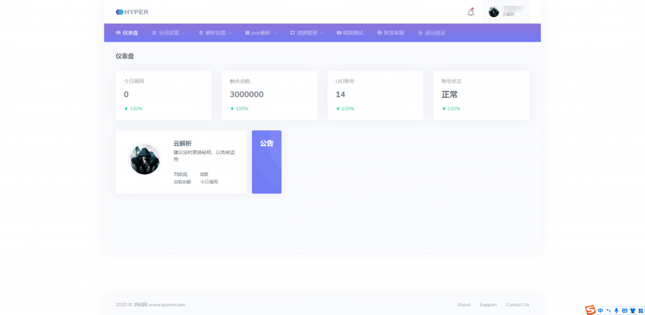Select the 仪表盘 menu item
This screenshot has width=645, height=315.
pos(127,33)
